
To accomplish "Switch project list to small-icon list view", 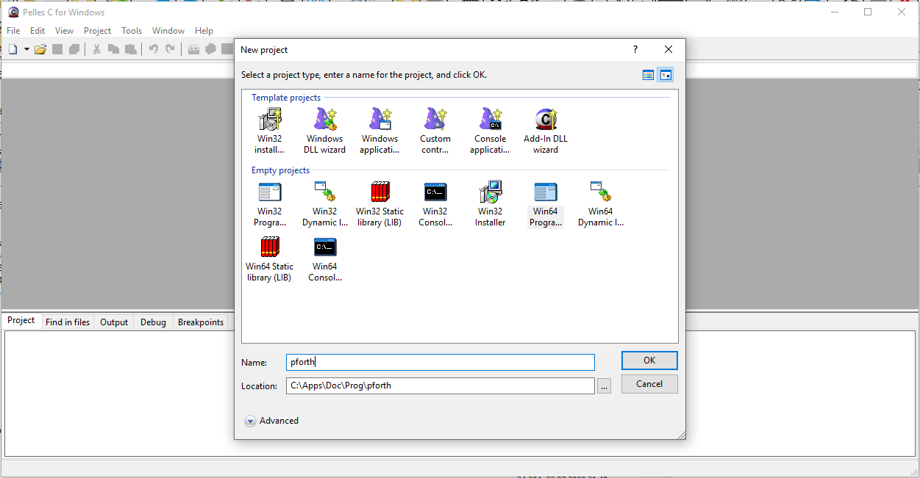I will tap(648, 75).
